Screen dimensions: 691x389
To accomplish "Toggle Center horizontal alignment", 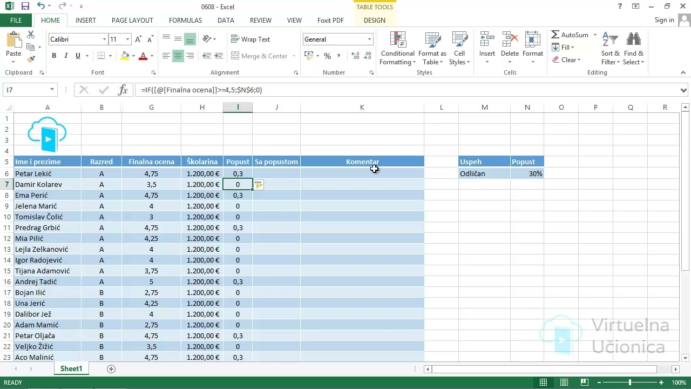I will 178,56.
